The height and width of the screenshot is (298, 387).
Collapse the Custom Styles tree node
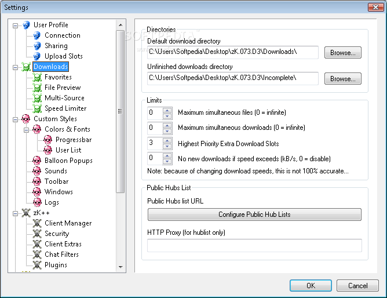click(15, 120)
